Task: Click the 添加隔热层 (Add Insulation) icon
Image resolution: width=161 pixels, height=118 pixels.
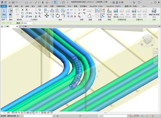Action: pyautogui.click(x=116, y=11)
